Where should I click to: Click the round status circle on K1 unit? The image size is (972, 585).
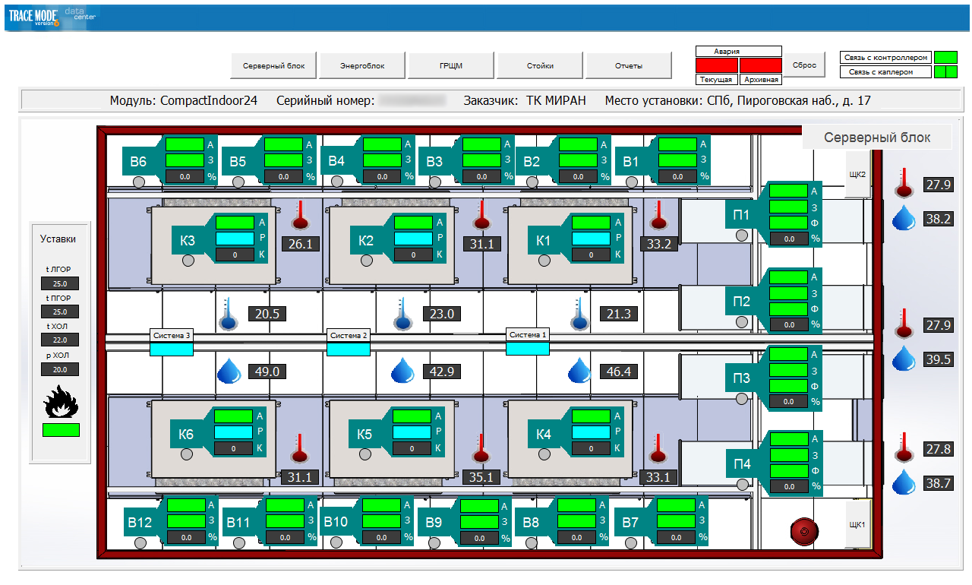click(x=544, y=261)
